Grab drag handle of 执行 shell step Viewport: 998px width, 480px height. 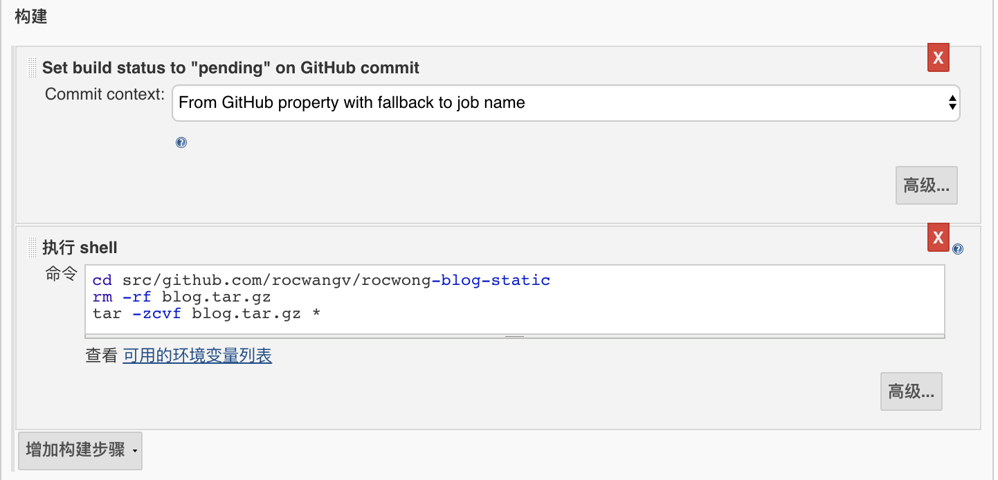point(33,248)
